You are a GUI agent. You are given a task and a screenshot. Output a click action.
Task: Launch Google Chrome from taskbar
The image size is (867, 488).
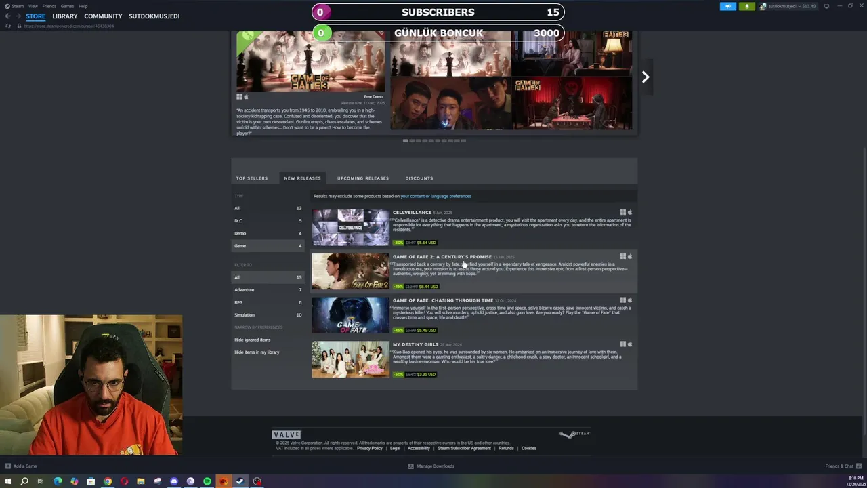[x=107, y=481]
